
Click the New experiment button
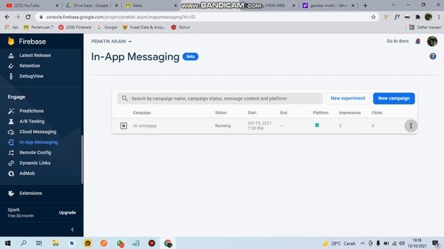(348, 98)
